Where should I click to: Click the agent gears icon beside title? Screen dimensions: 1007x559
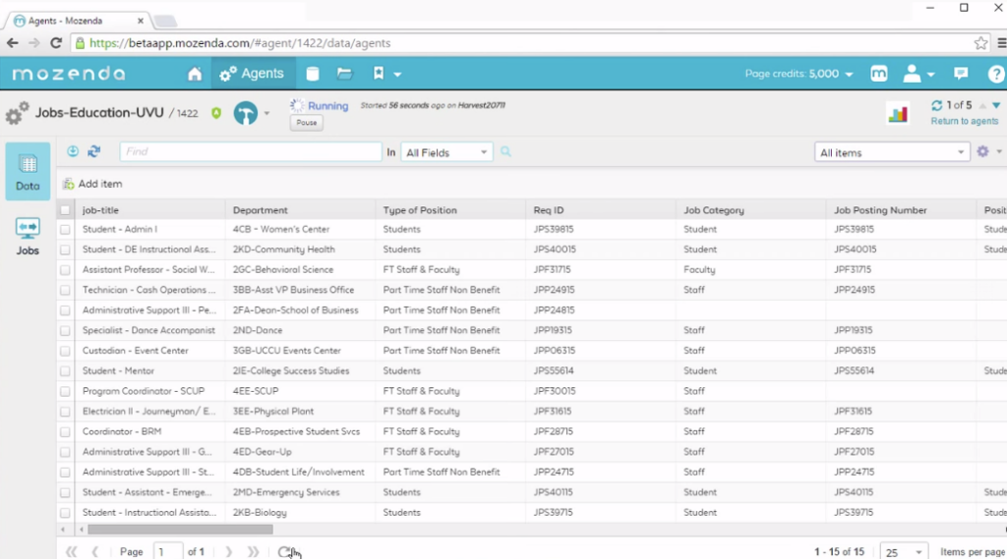click(18, 114)
